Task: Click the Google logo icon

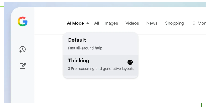Action: click(23, 22)
